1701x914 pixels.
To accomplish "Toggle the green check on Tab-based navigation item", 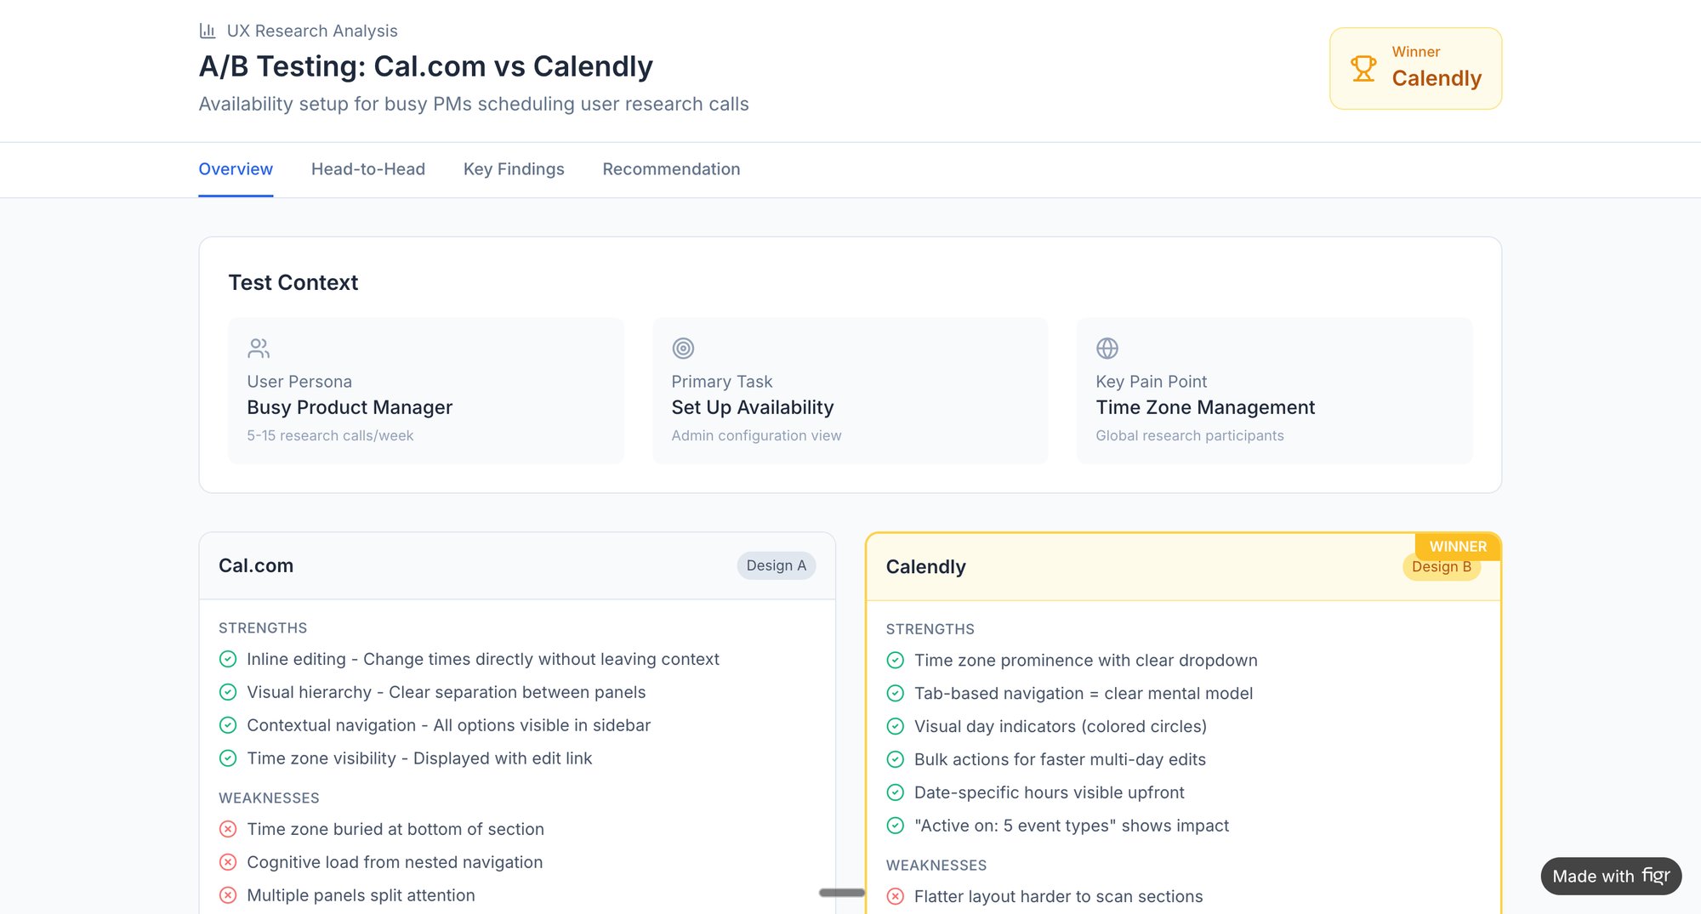I will (x=895, y=693).
